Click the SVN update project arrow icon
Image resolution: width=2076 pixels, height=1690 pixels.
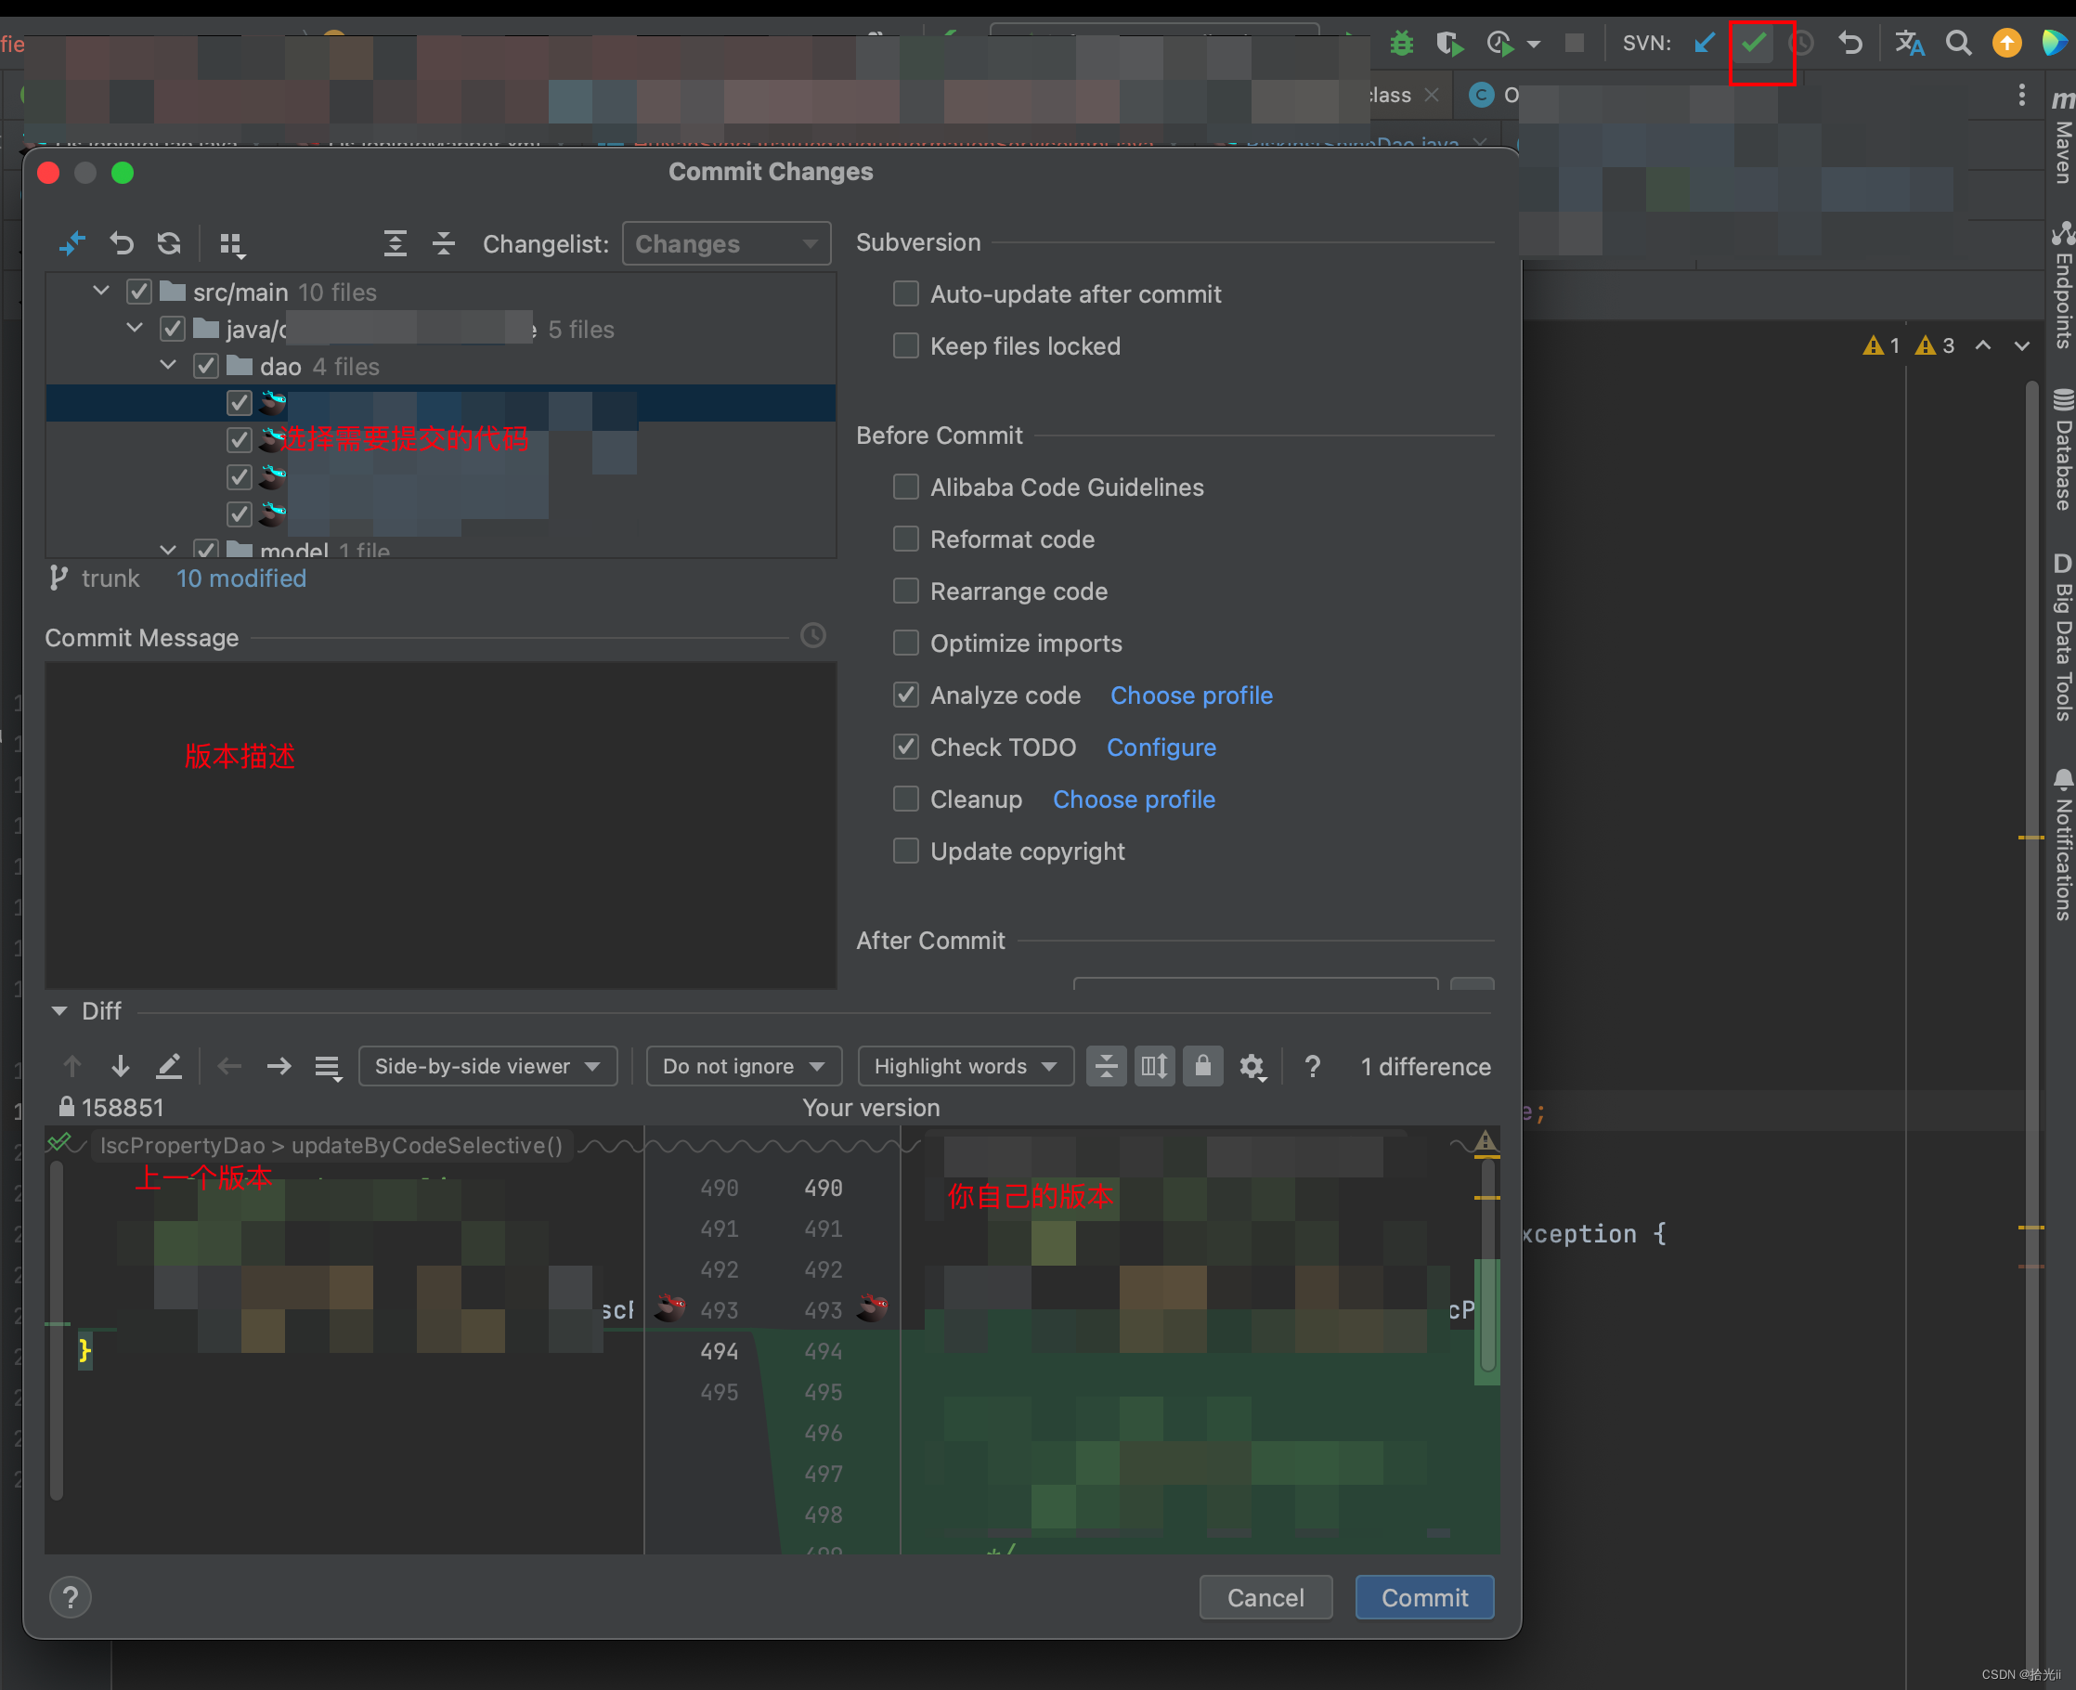1705,43
